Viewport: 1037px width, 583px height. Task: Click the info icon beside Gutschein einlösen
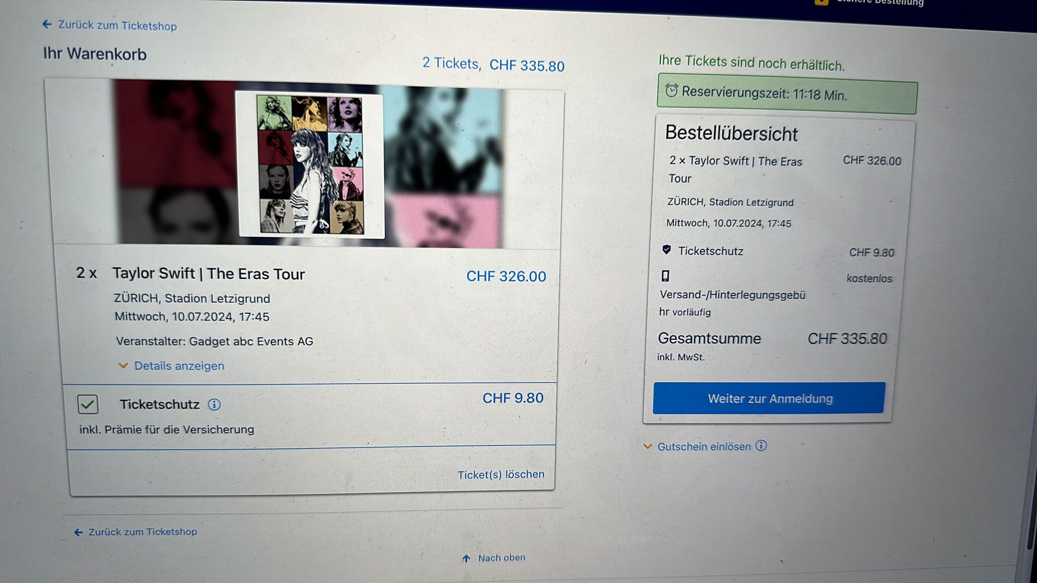pos(761,445)
